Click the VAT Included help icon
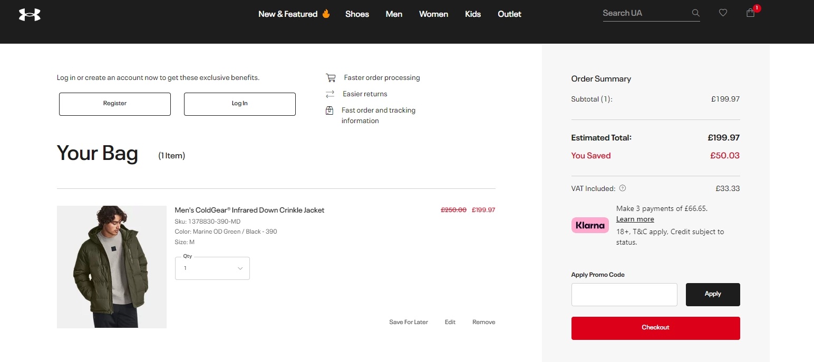Viewport: 814px width, 362px height. pyautogui.click(x=623, y=188)
